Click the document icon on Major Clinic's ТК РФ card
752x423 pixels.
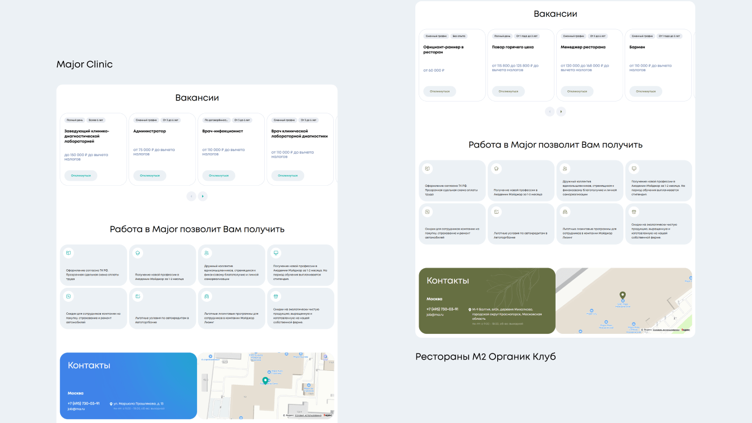[68, 253]
